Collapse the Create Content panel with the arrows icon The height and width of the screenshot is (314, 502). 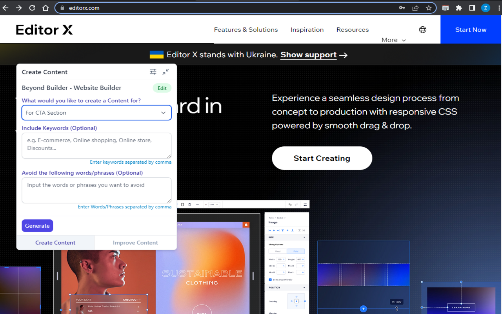pyautogui.click(x=166, y=72)
